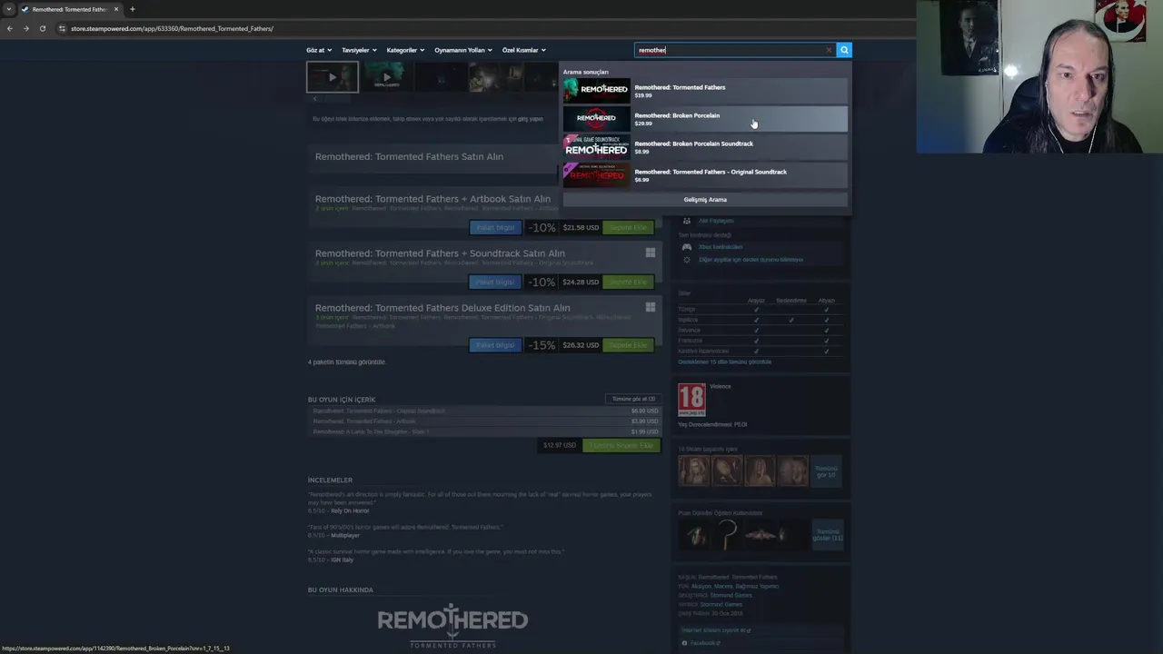Click Tümünü göster (11) points shop button
1163x654 pixels.
[x=827, y=535]
